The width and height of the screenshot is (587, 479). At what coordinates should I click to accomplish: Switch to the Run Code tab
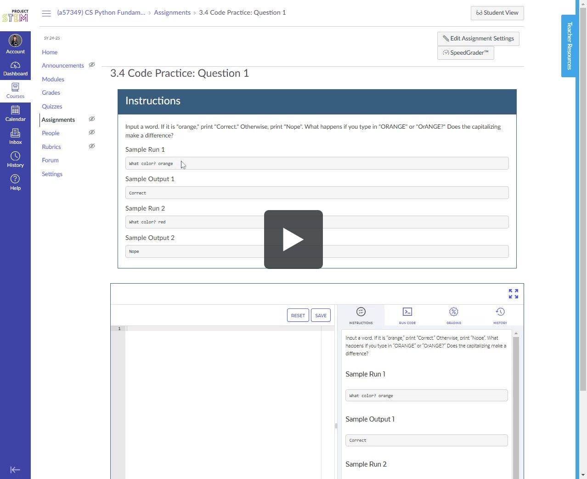click(x=407, y=315)
